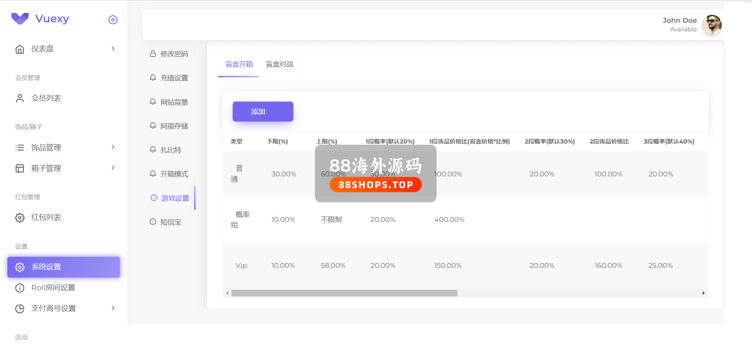Click the pie chart icon for 支付商号设置
This screenshot has width=752, height=347.
[x=20, y=309]
